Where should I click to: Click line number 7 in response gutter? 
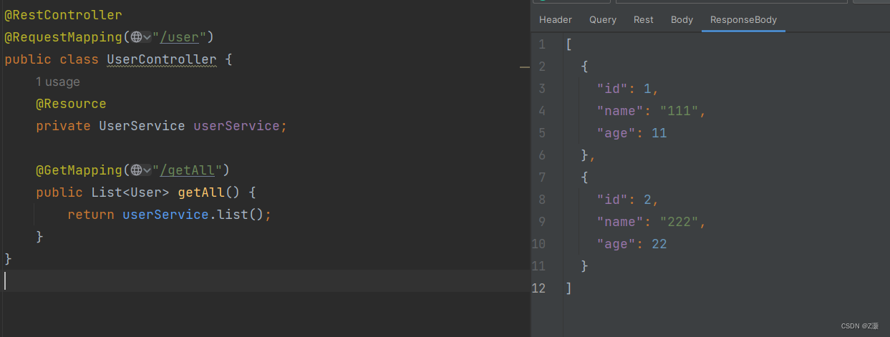point(541,177)
